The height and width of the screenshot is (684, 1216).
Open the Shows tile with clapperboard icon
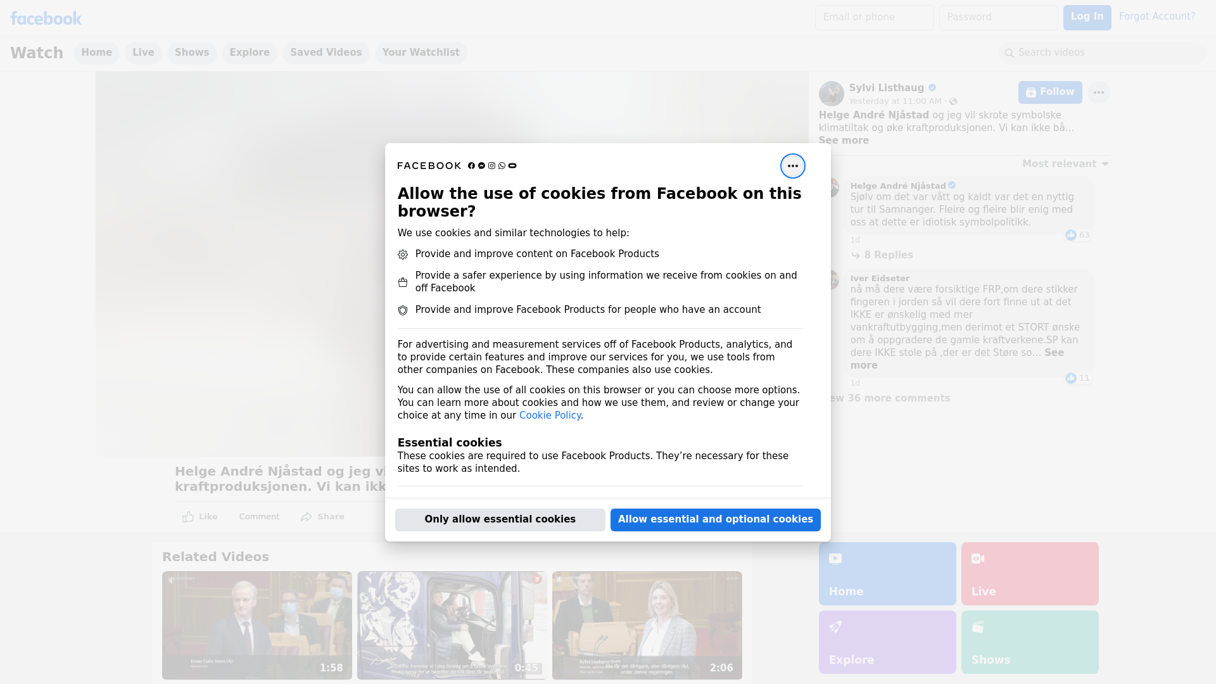1030,642
